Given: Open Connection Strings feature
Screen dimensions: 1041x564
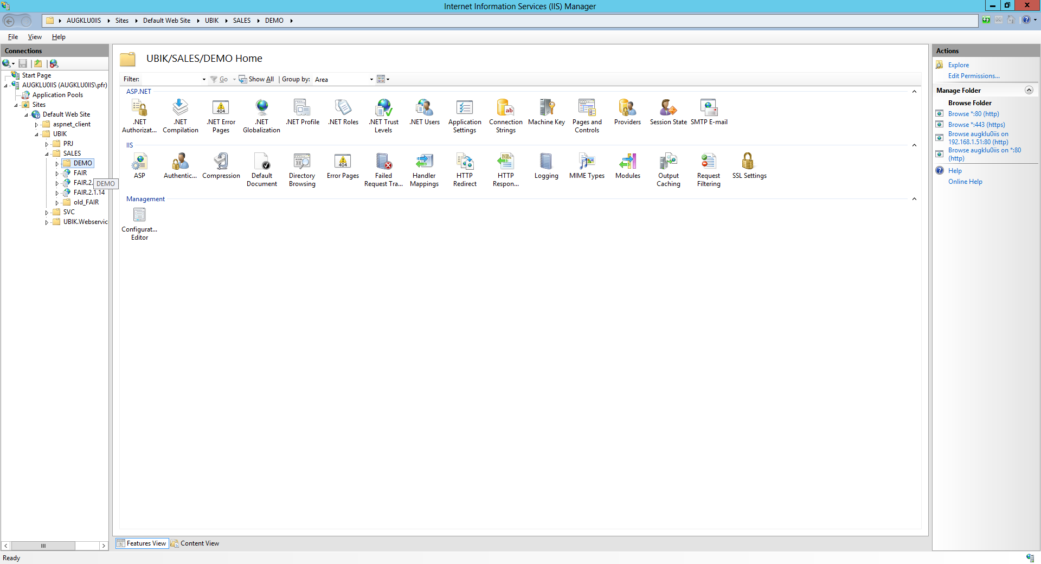Looking at the screenshot, I should (505, 112).
